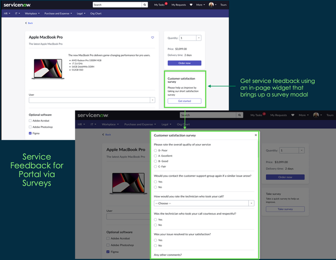Choose No for issue resolved to satisfaction
336x260 pixels.
pos(155,245)
